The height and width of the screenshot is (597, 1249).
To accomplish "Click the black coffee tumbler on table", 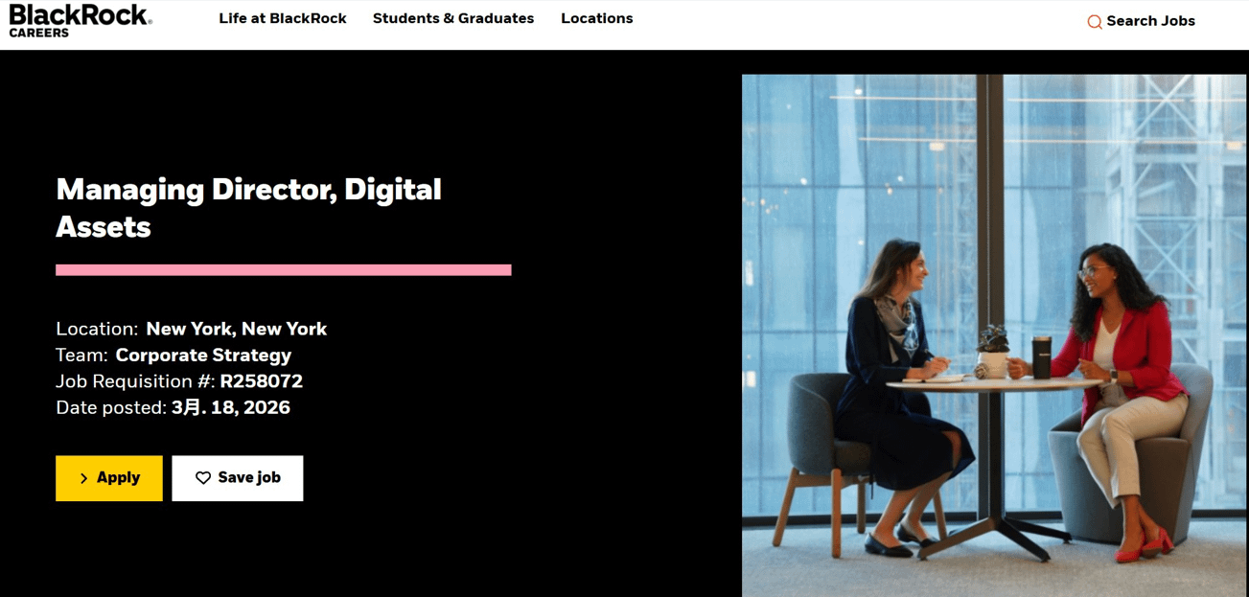I will click(x=1042, y=356).
